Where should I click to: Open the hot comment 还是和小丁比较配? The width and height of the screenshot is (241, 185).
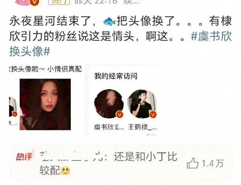click(108, 163)
